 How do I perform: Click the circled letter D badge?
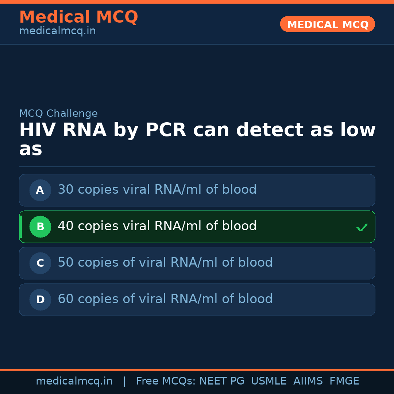(x=40, y=300)
